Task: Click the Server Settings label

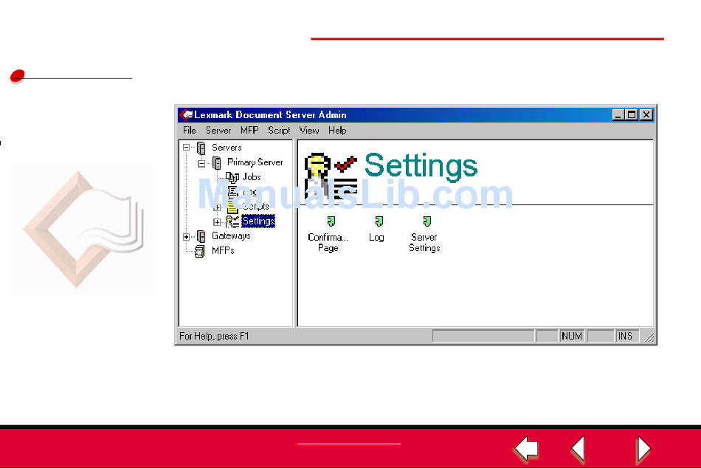Action: coord(424,243)
